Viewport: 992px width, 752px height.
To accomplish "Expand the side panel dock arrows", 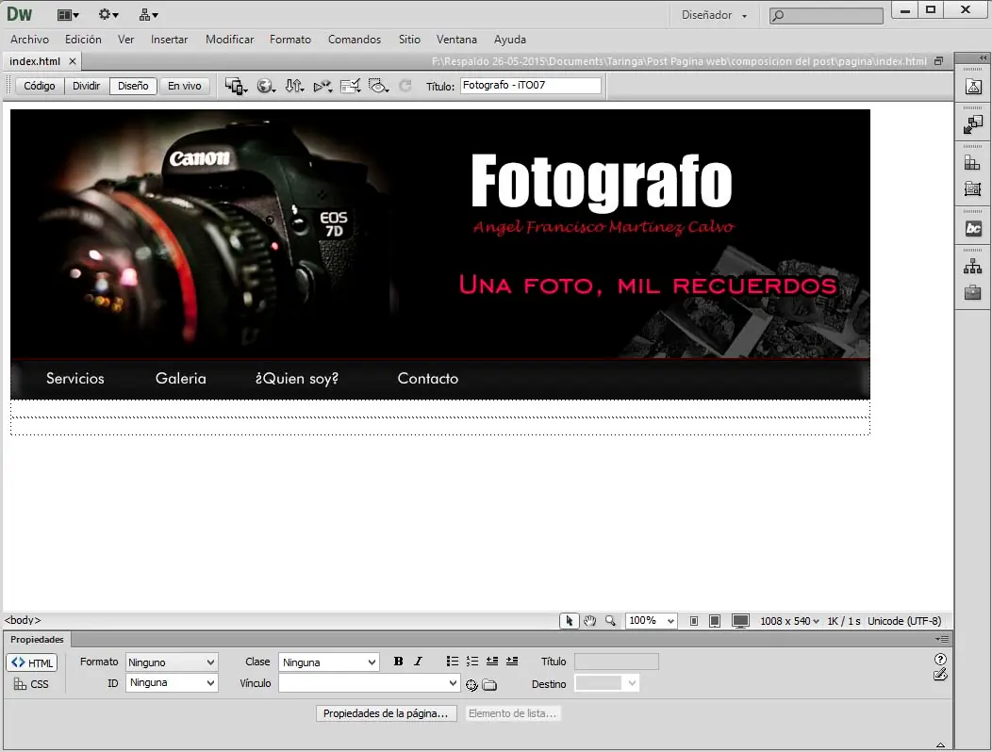I will [983, 57].
